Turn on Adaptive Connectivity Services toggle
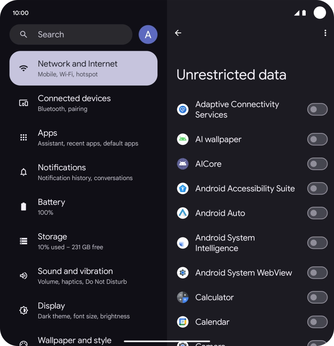334x346 pixels. [317, 109]
